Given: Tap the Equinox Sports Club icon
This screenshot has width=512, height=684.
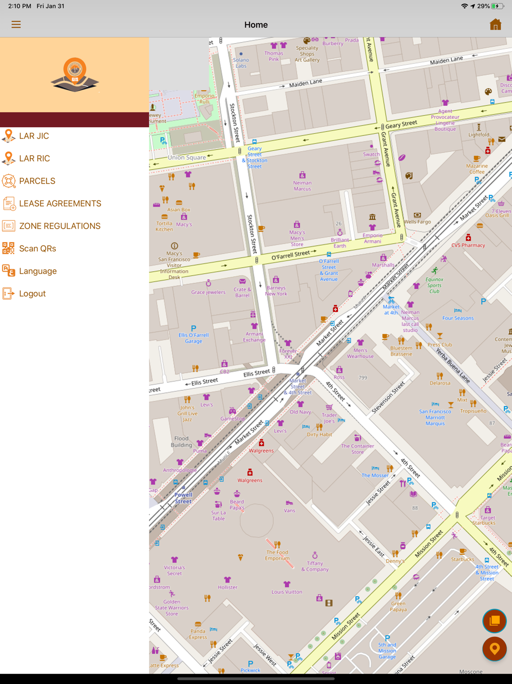Looking at the screenshot, I should [x=435, y=271].
